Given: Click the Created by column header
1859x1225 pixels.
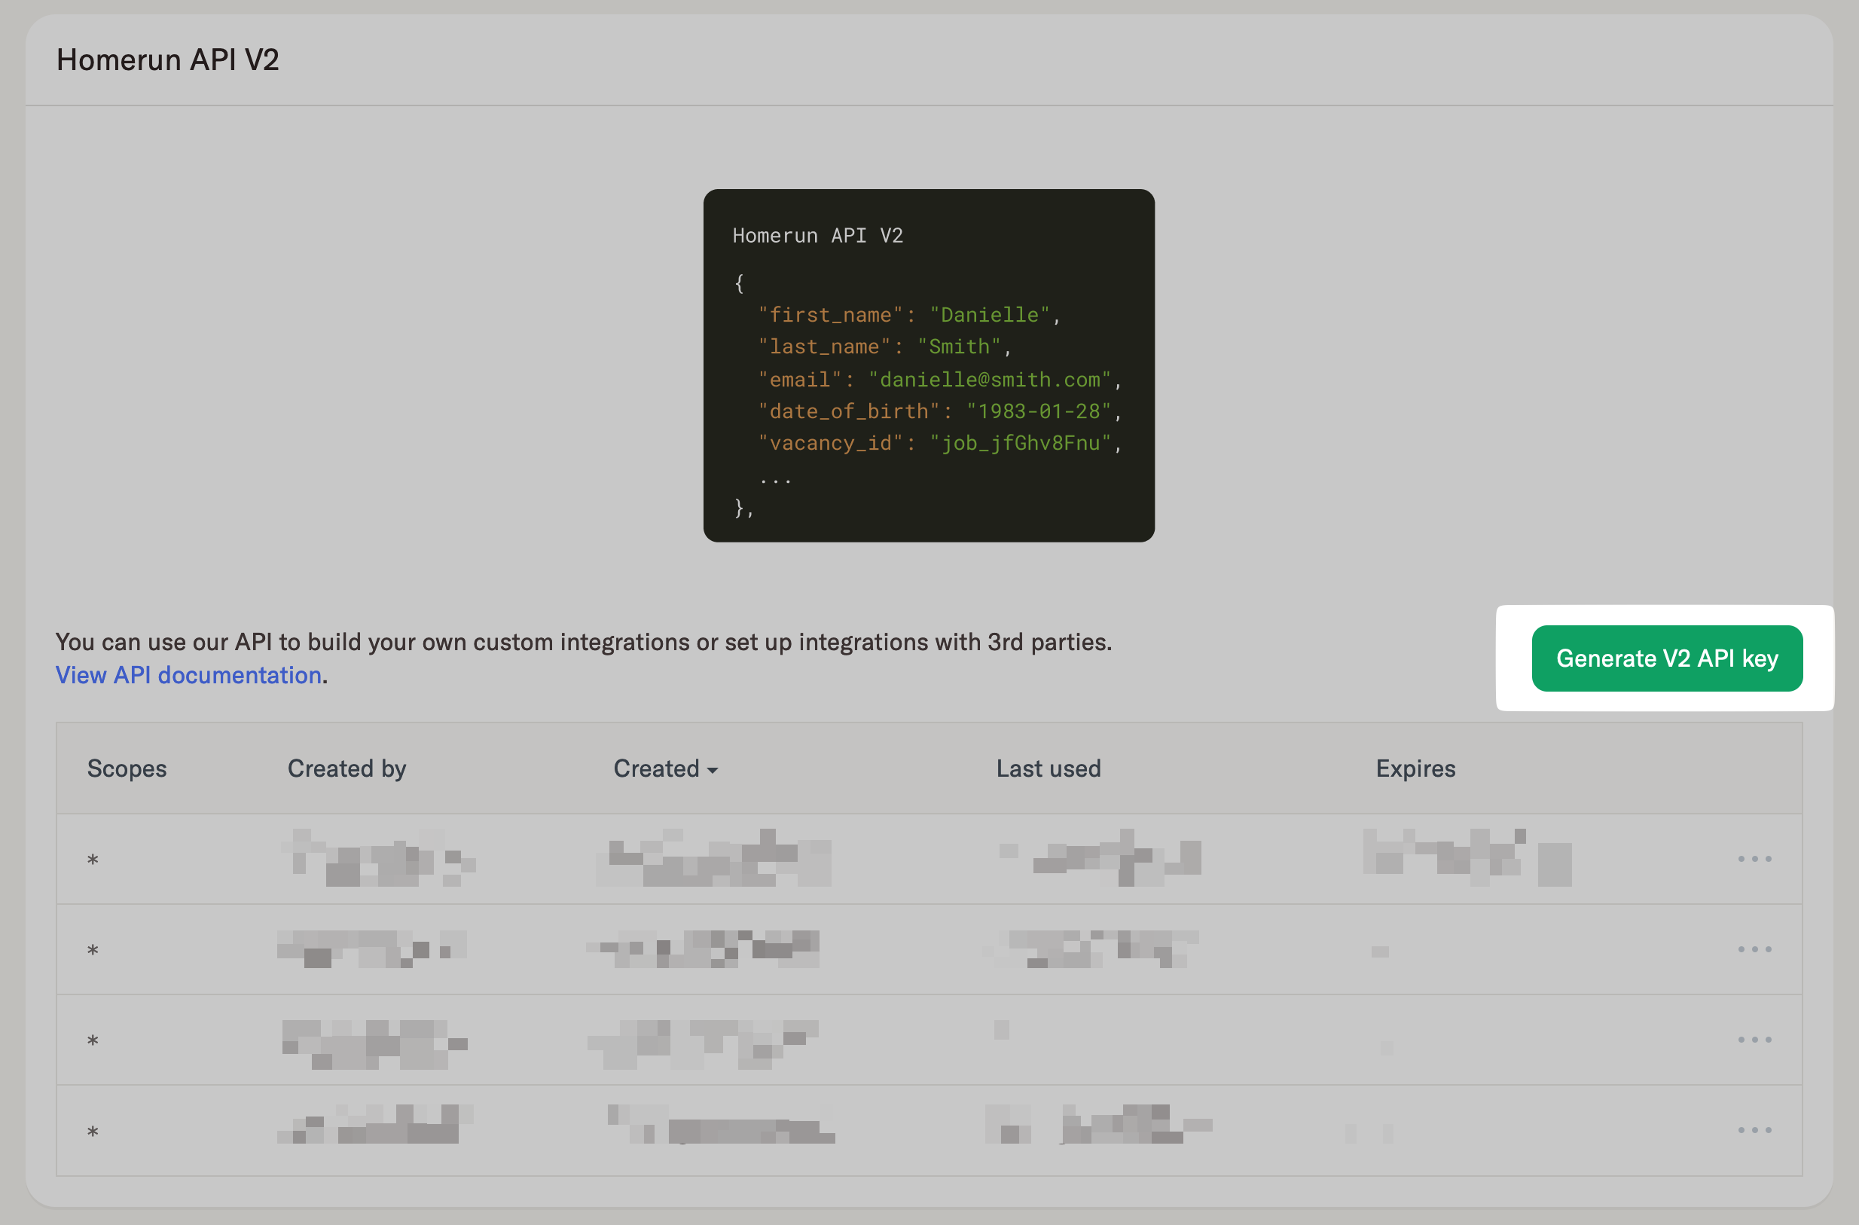Looking at the screenshot, I should pos(346,768).
